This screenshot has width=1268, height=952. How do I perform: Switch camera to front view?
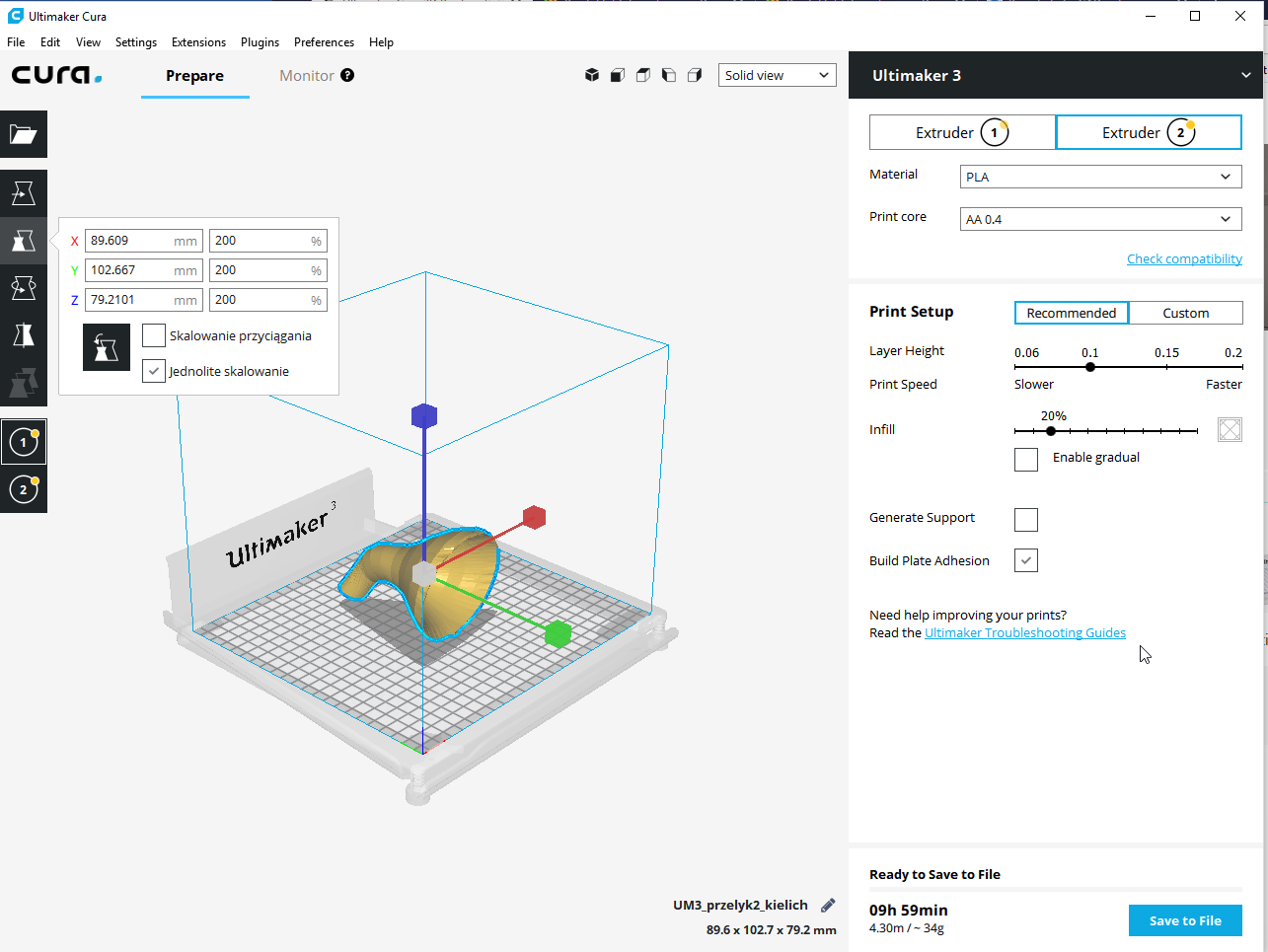tap(618, 75)
